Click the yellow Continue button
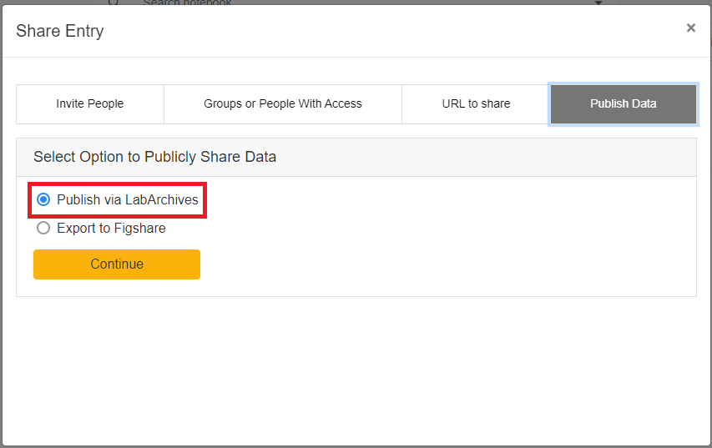This screenshot has width=712, height=448. (x=117, y=264)
